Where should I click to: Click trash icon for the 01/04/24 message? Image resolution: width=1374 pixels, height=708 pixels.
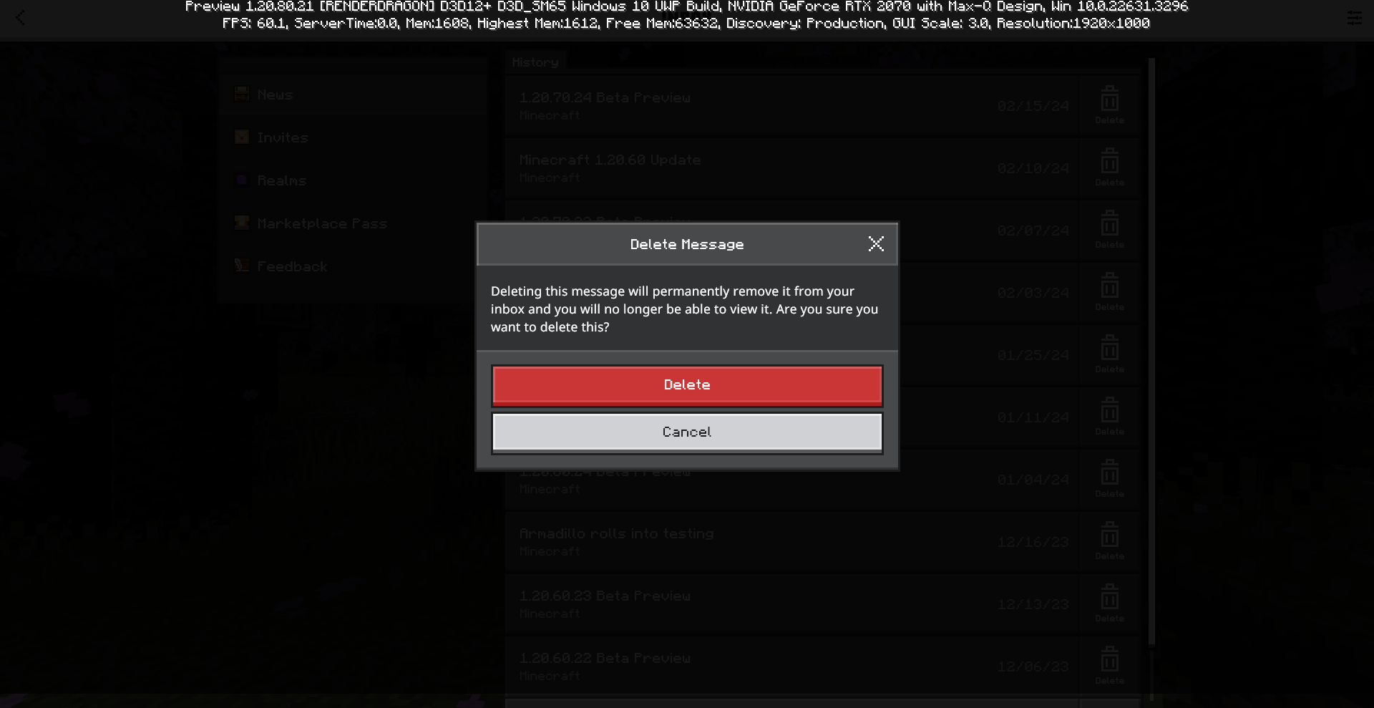click(x=1110, y=479)
